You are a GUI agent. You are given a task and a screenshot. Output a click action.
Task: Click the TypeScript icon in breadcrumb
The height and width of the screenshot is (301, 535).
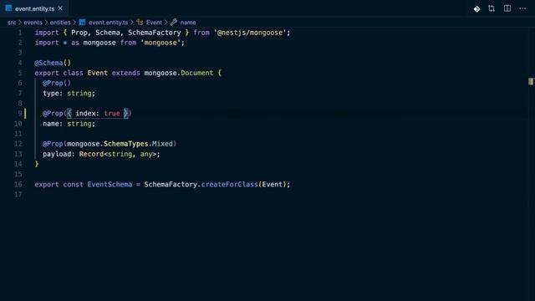coord(82,23)
